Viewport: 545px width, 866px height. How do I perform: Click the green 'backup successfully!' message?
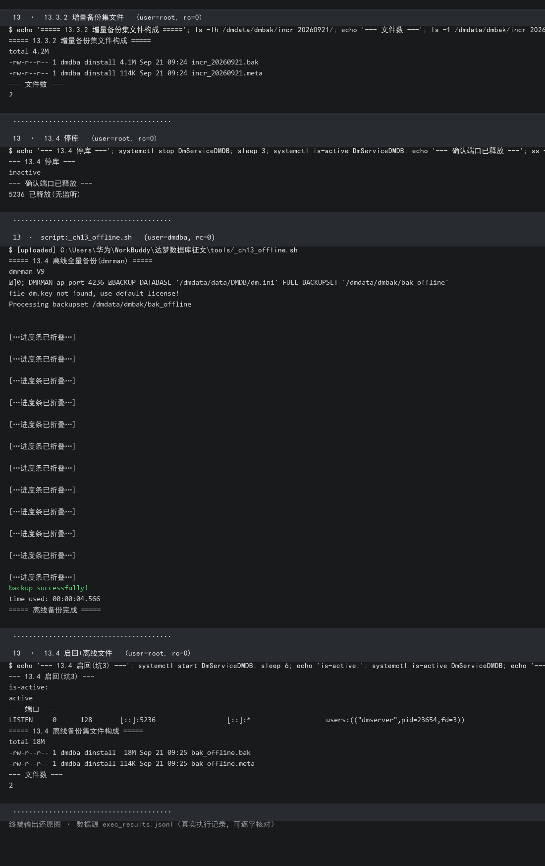tap(49, 588)
